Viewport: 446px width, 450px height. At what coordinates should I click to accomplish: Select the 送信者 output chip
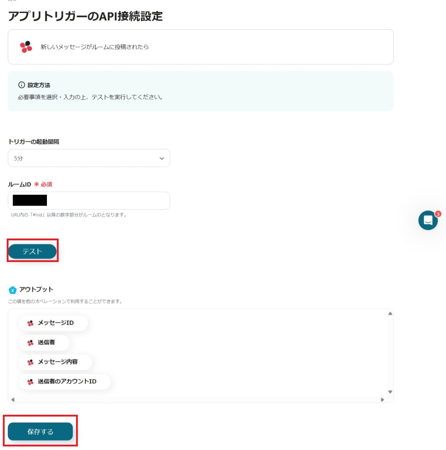[44, 342]
